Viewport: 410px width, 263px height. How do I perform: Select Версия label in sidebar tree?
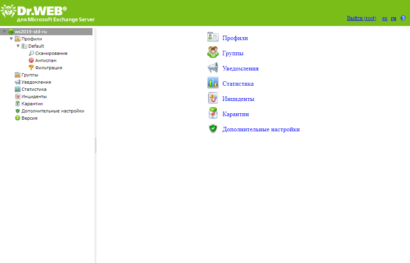click(29, 118)
